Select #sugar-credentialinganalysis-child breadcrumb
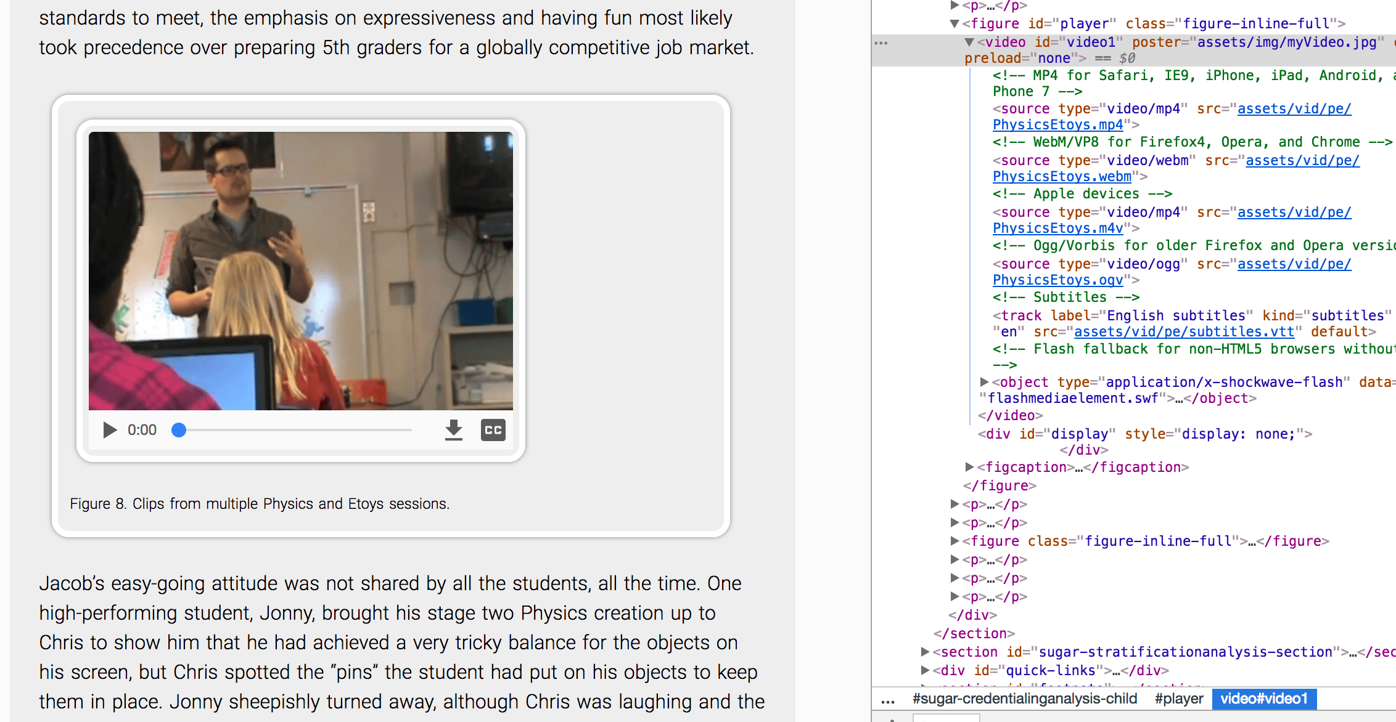Viewport: 1396px width, 722px height. coord(1025,699)
